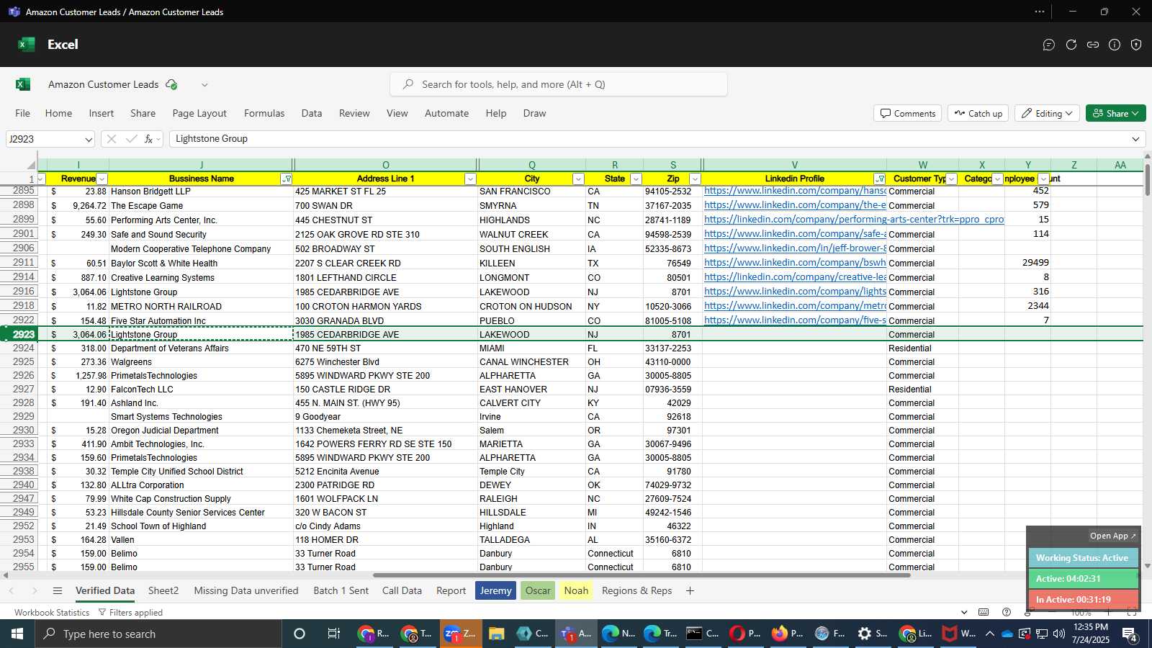Open the info icon in header
The width and height of the screenshot is (1152, 648).
click(1115, 45)
